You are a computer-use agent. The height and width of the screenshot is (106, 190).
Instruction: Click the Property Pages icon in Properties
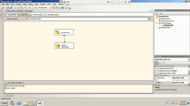[164, 63]
